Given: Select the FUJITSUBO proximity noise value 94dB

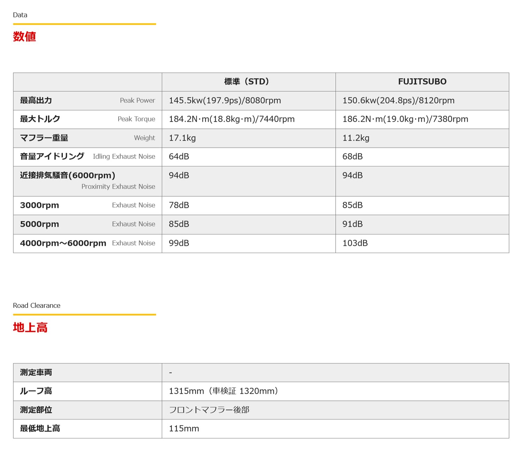Looking at the screenshot, I should [x=353, y=175].
